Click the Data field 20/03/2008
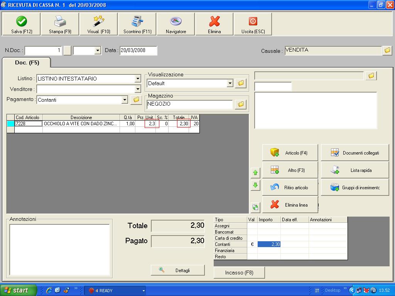This screenshot has width=395, height=296. pos(138,50)
